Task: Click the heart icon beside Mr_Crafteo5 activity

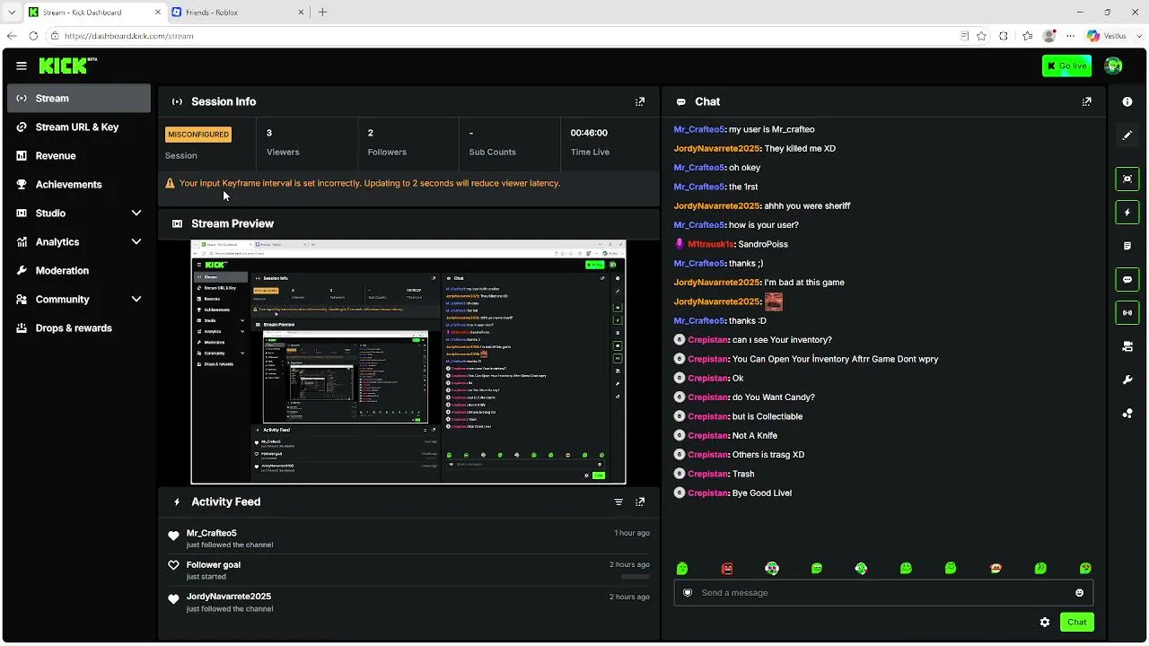Action: (x=173, y=537)
